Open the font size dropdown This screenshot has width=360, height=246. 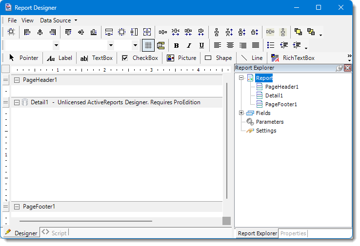(x=135, y=45)
